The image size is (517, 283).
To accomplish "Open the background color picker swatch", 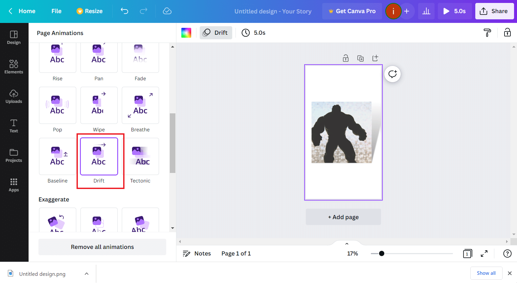I will click(186, 33).
